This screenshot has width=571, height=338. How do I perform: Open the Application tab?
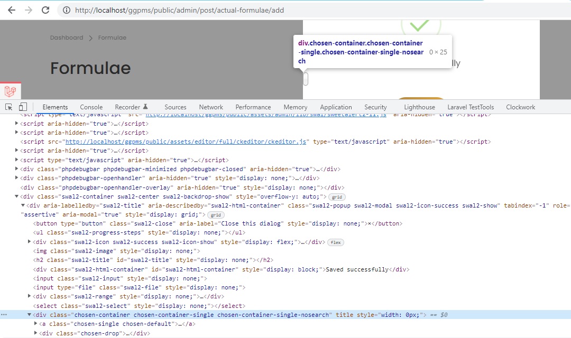tap(336, 107)
